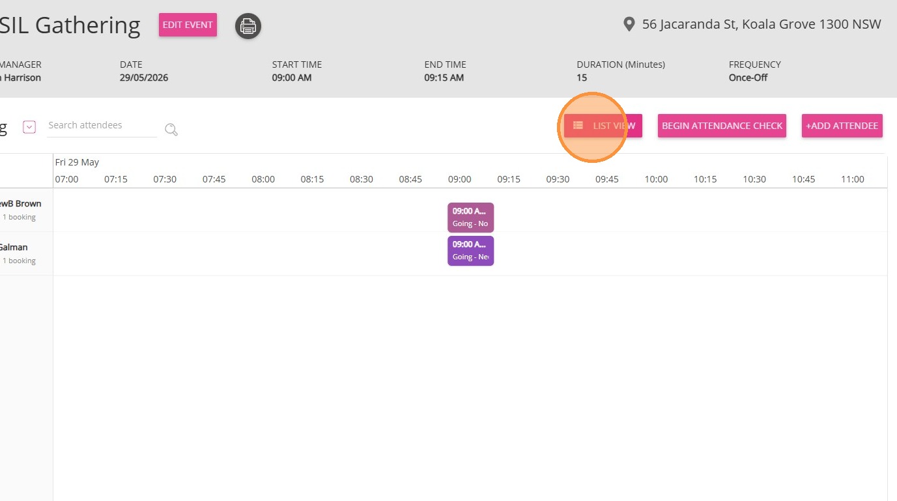Open Galman's purple 09:00 booking block
Screen dimensions: 897x501
(470, 251)
